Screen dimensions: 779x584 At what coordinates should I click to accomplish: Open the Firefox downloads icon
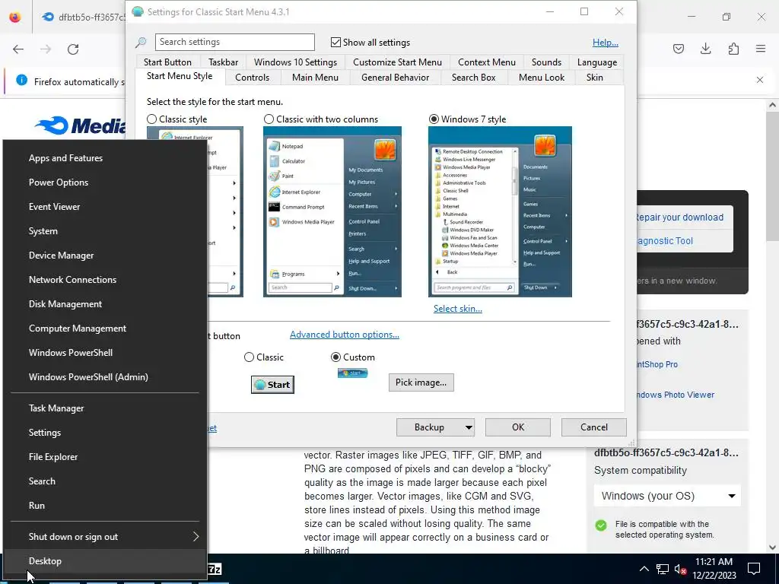(705, 49)
